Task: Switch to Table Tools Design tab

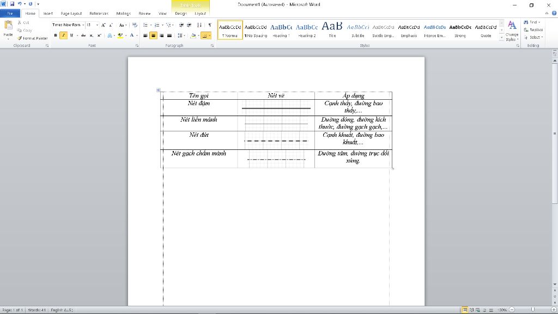Action: (x=181, y=14)
